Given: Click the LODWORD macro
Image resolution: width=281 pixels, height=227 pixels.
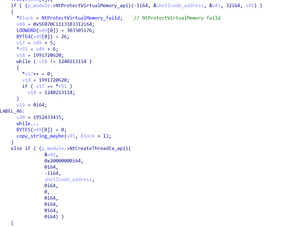Looking at the screenshot, I should click(26, 30).
